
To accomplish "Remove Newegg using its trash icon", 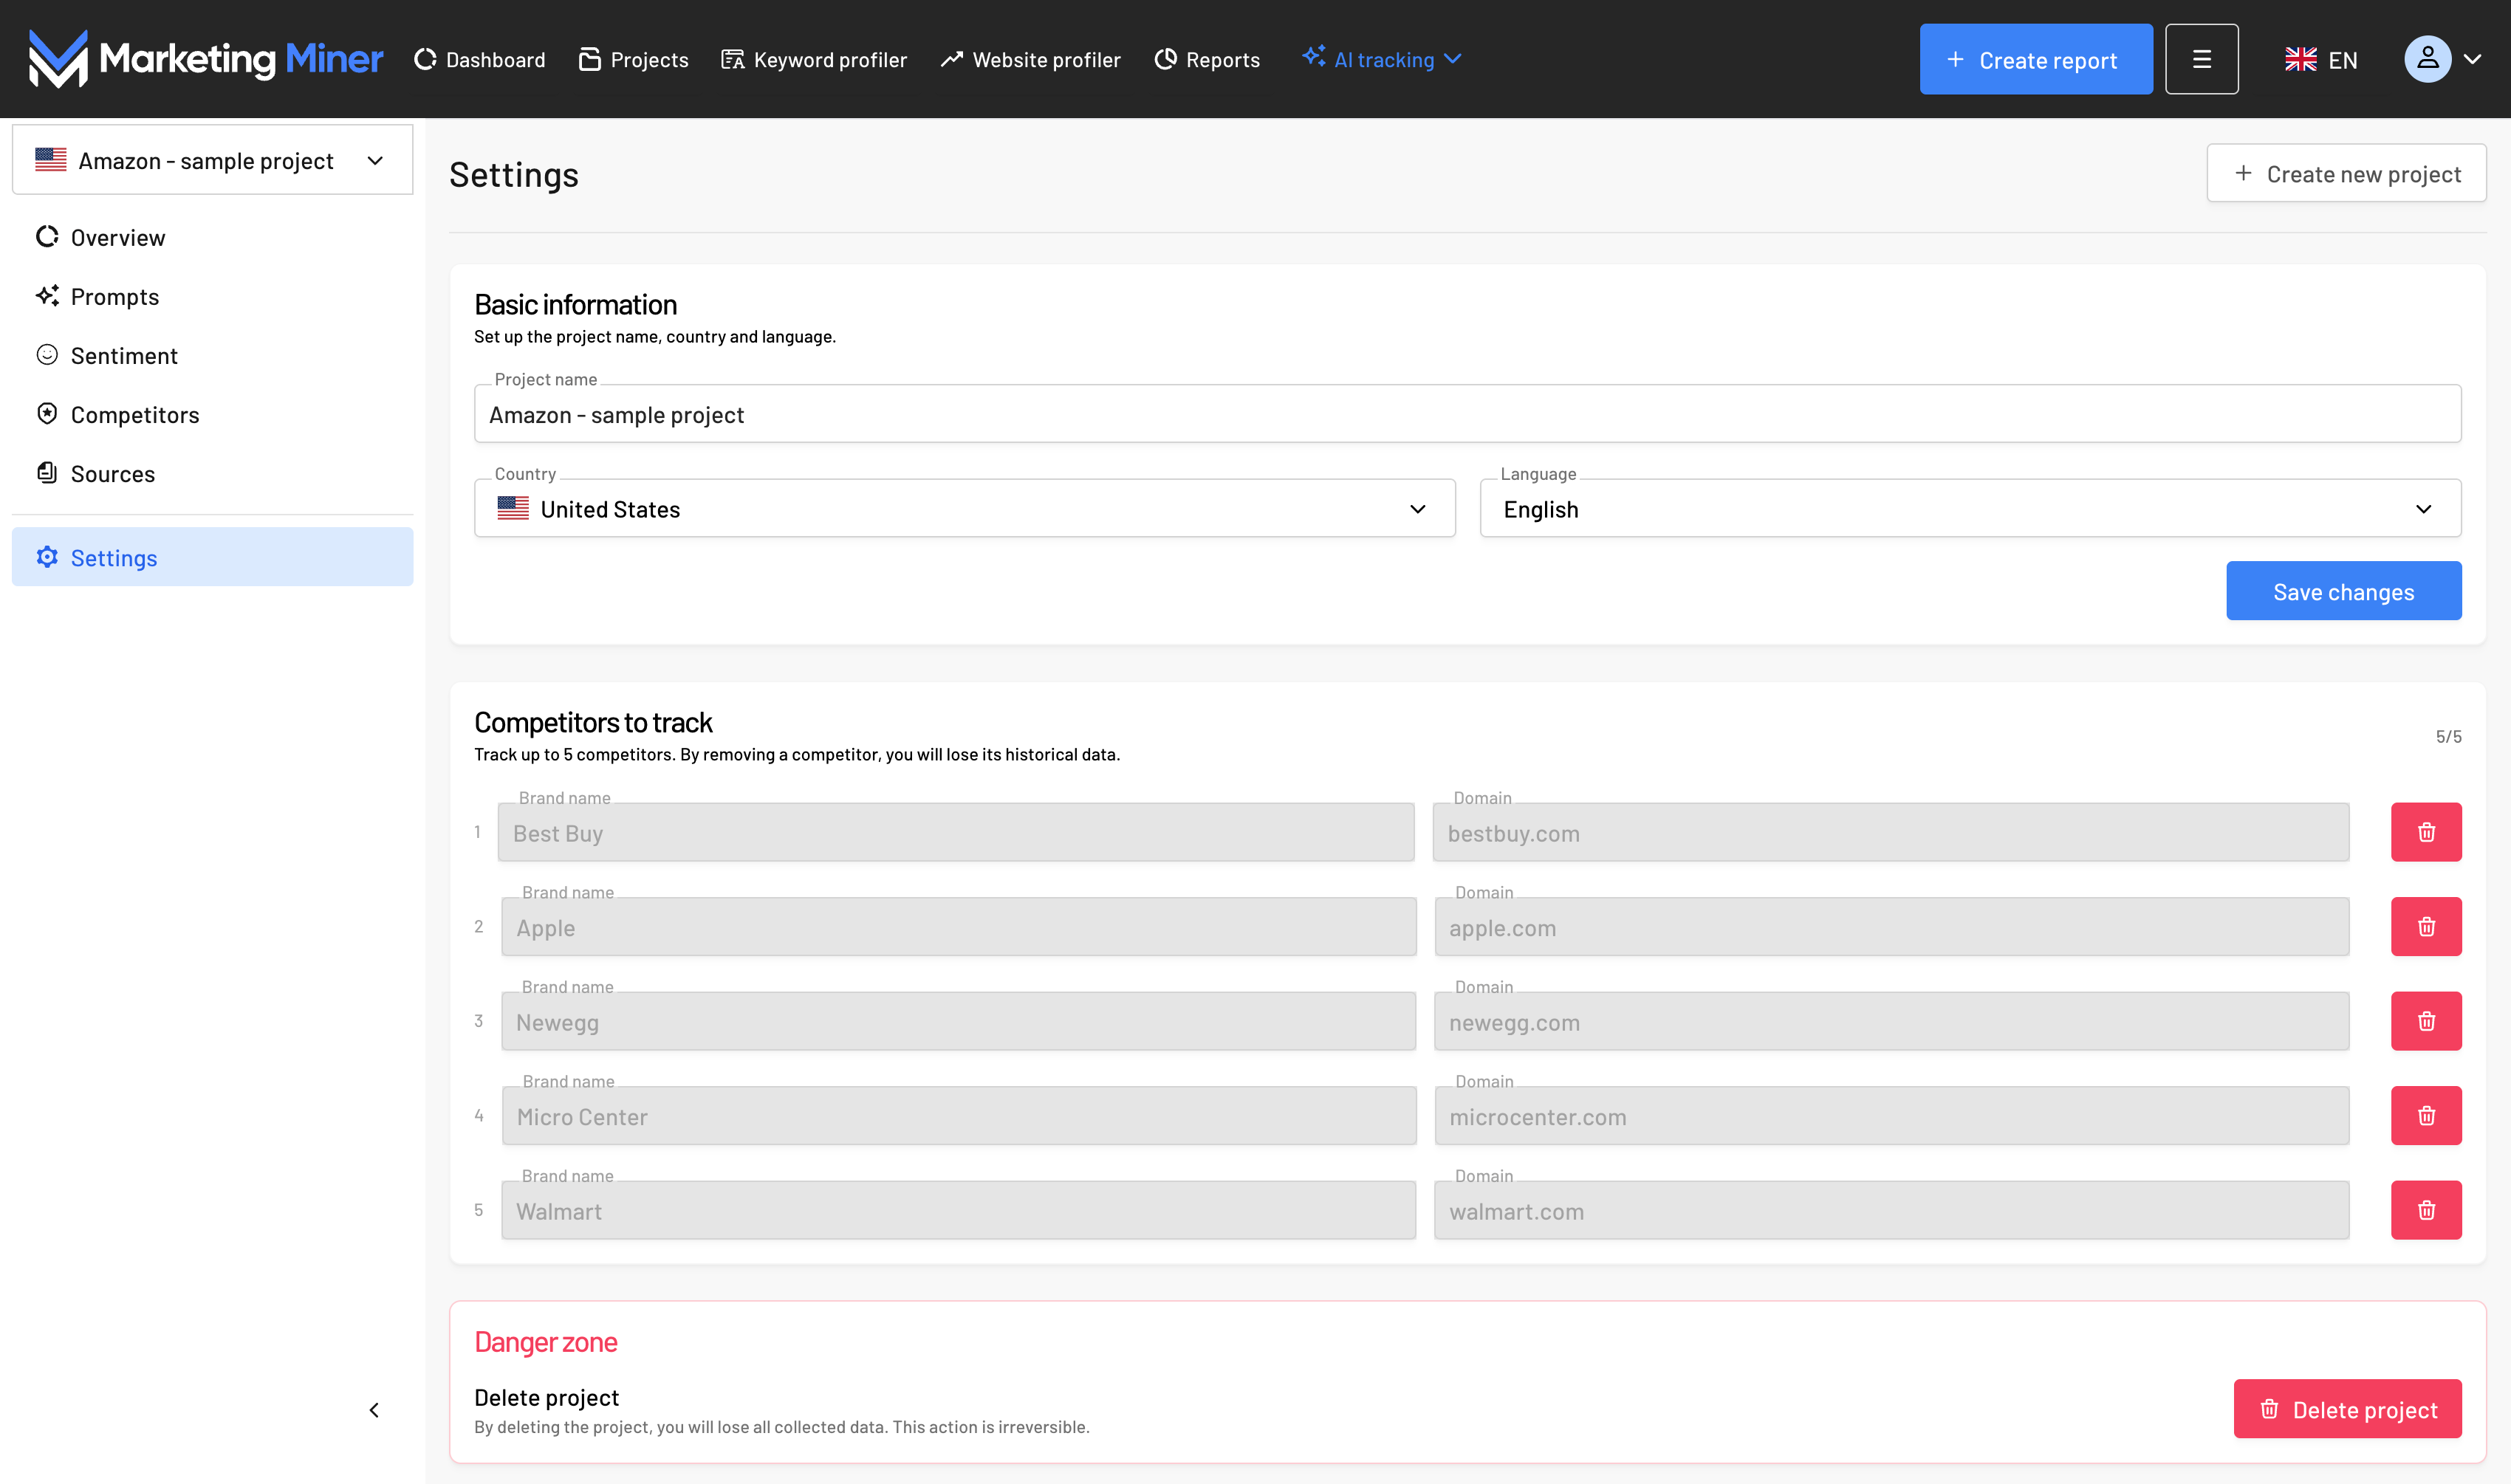I will pyautogui.click(x=2425, y=1021).
